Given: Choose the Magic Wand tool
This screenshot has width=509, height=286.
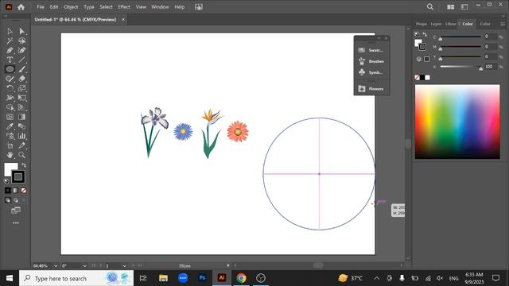Looking at the screenshot, I should pos(10,41).
